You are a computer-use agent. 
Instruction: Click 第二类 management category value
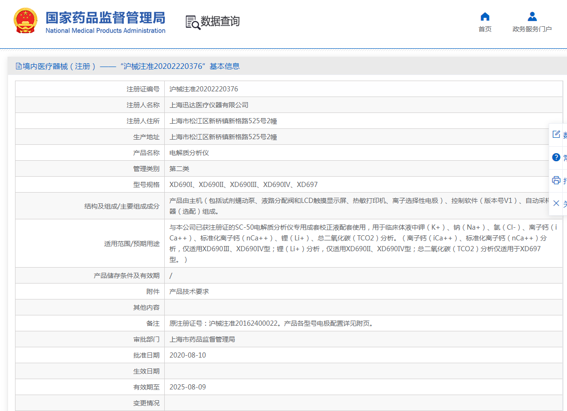179,169
